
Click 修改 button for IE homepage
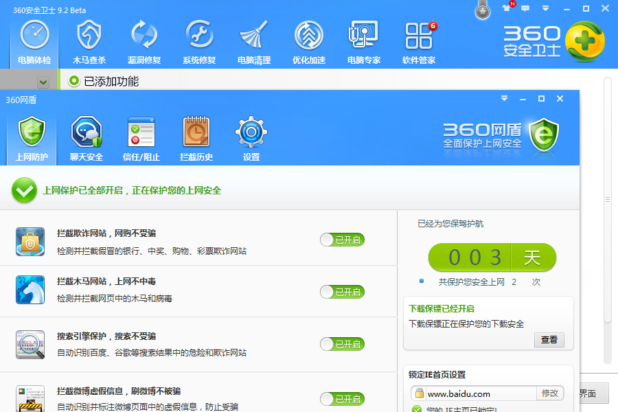(x=550, y=393)
